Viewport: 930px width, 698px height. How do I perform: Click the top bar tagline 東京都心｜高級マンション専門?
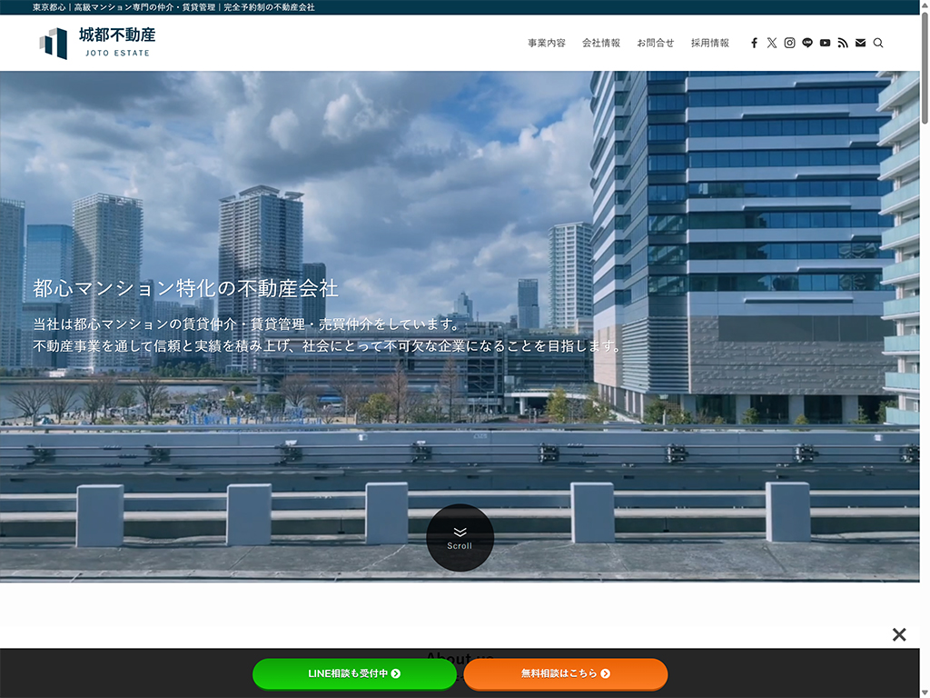tap(173, 7)
